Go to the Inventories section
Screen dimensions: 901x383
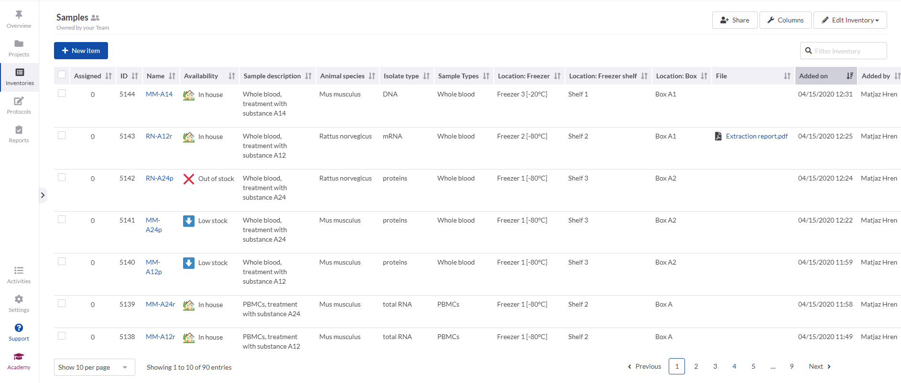point(20,76)
